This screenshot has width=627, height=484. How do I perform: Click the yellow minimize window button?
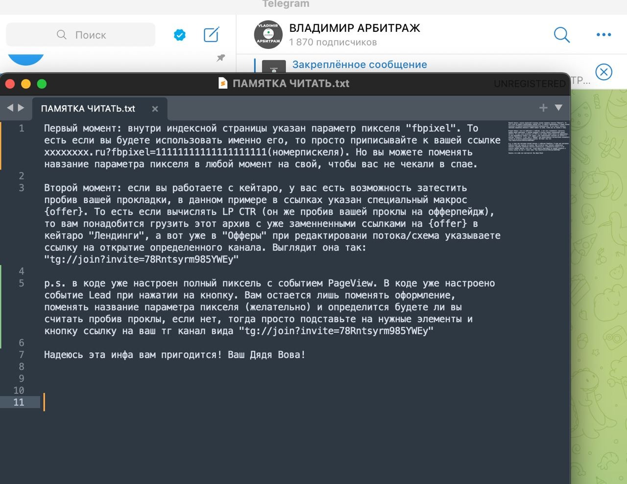pos(26,84)
